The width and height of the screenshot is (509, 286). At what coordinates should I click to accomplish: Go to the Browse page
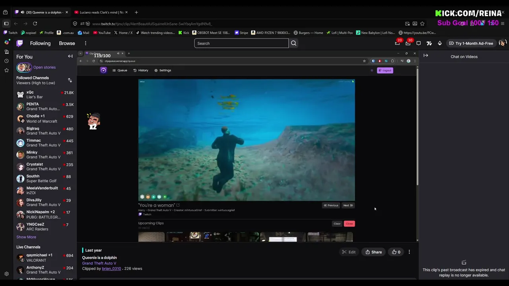click(x=67, y=43)
